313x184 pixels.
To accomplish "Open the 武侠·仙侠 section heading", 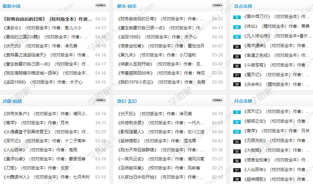I will click(x=12, y=101).
